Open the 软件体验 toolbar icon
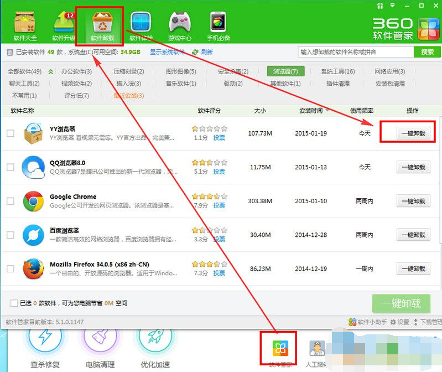442x372 pixels. click(x=141, y=25)
